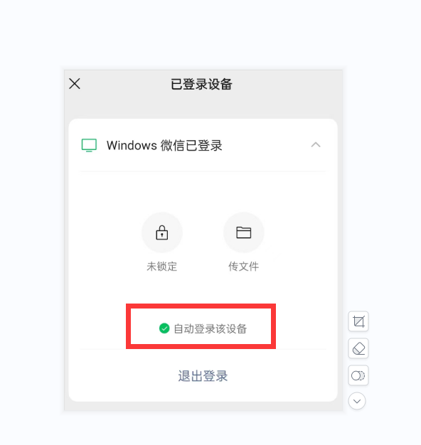Select the 未锁定 label
Image resolution: width=421 pixels, height=445 pixels.
pos(162,267)
